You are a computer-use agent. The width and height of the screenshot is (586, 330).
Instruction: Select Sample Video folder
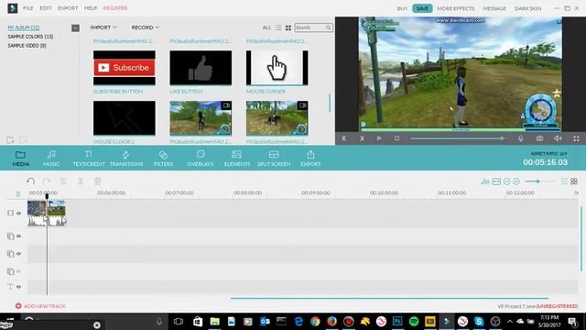click(27, 46)
